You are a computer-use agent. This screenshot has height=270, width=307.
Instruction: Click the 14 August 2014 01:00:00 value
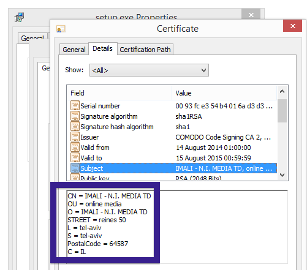213,148
